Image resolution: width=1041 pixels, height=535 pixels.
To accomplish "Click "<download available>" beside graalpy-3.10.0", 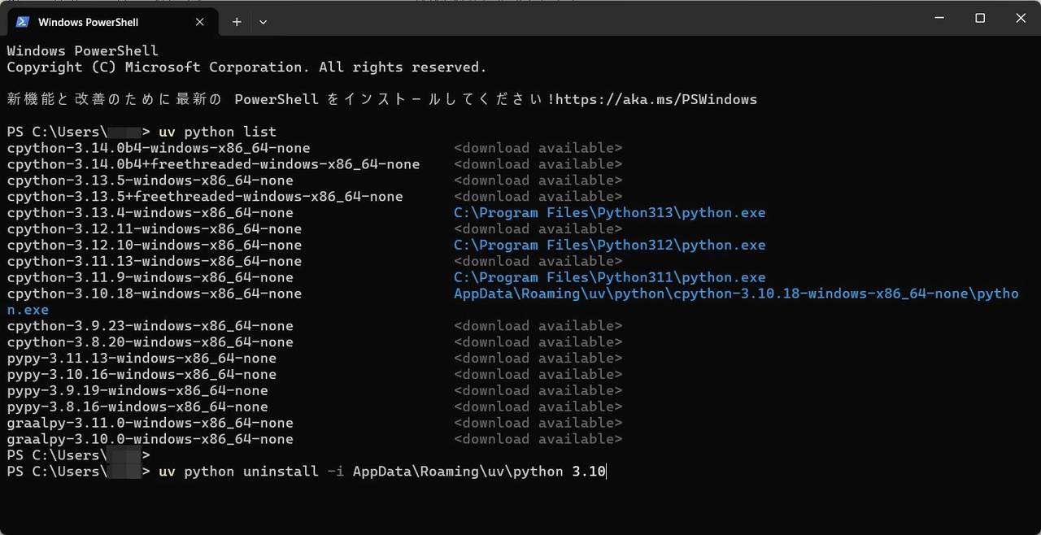I will 538,439.
